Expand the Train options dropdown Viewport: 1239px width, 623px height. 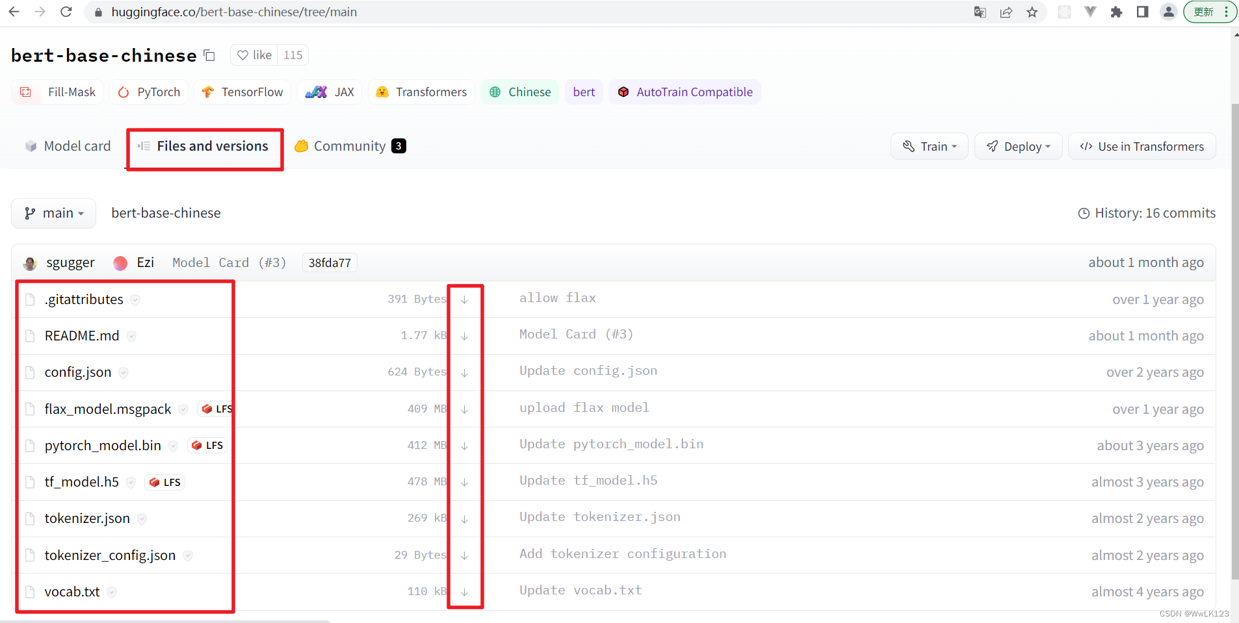(x=929, y=146)
